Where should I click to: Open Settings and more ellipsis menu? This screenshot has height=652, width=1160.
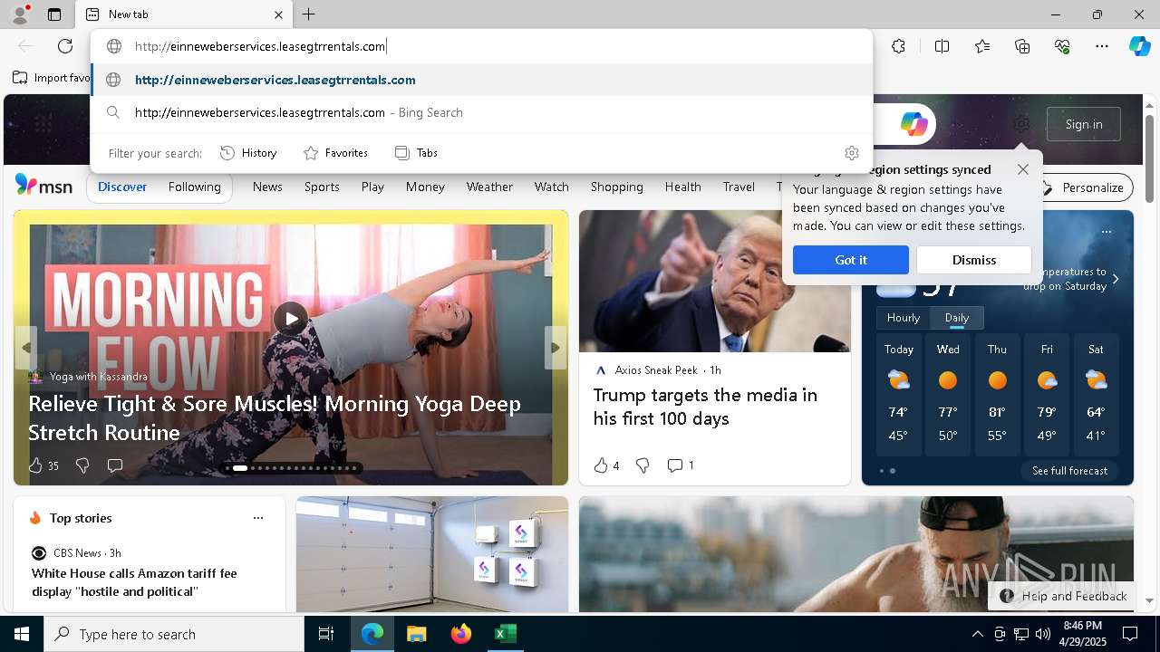(x=1102, y=46)
